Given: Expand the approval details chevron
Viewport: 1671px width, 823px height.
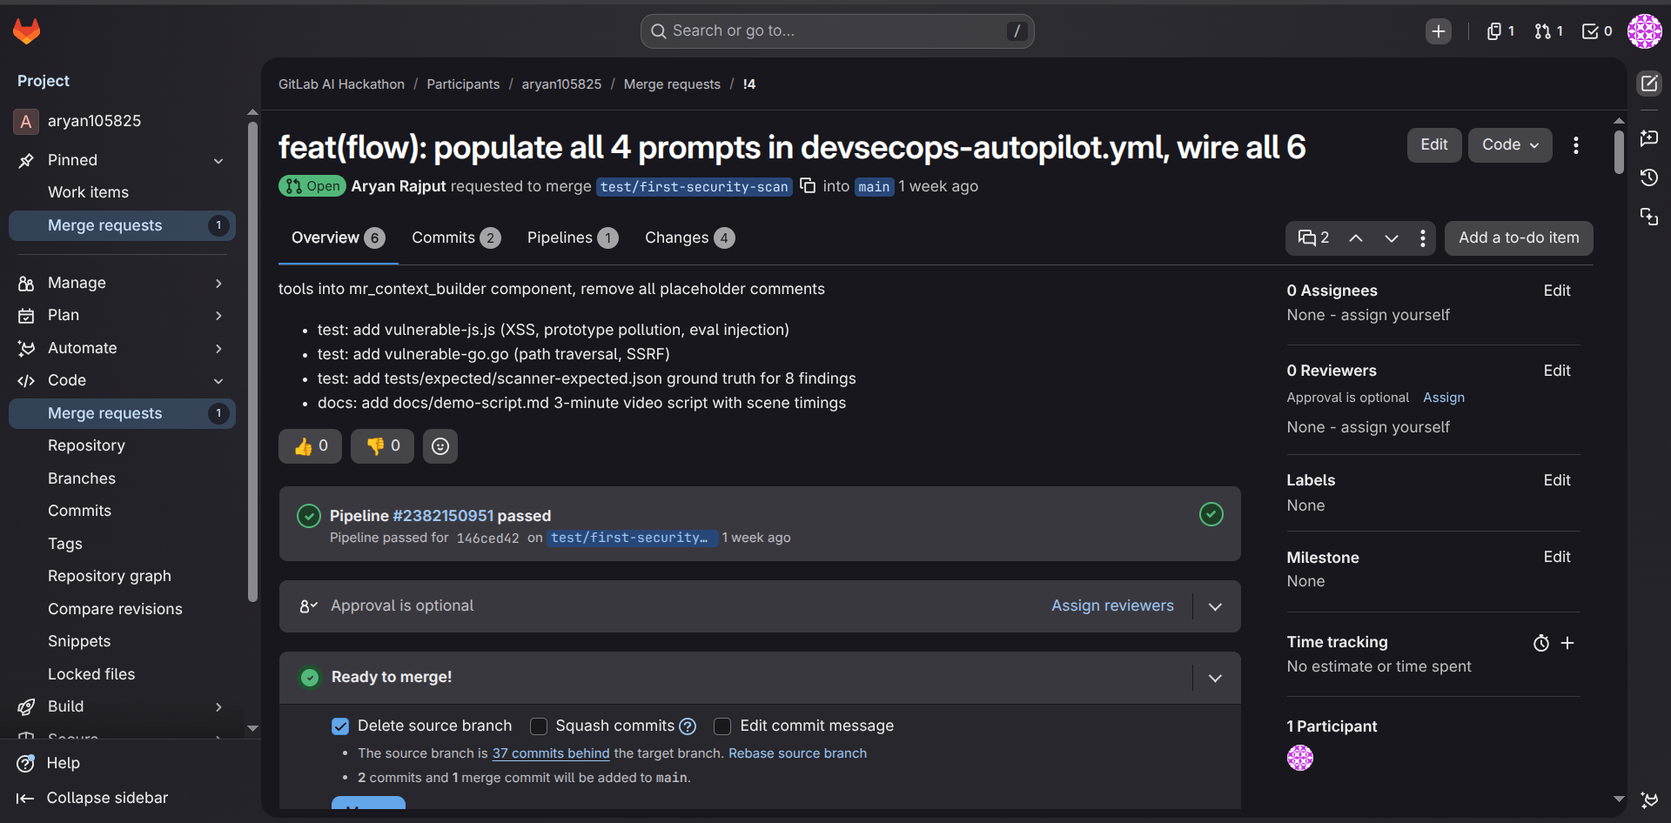Looking at the screenshot, I should click(1216, 606).
